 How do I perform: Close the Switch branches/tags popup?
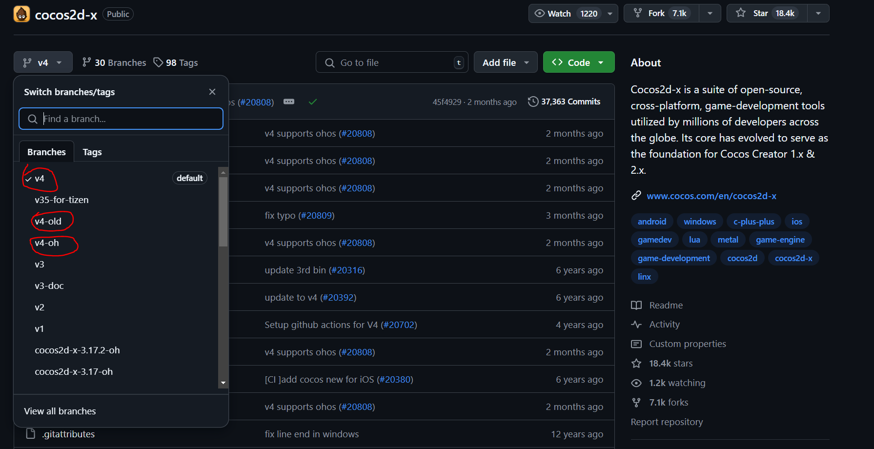pyautogui.click(x=212, y=92)
